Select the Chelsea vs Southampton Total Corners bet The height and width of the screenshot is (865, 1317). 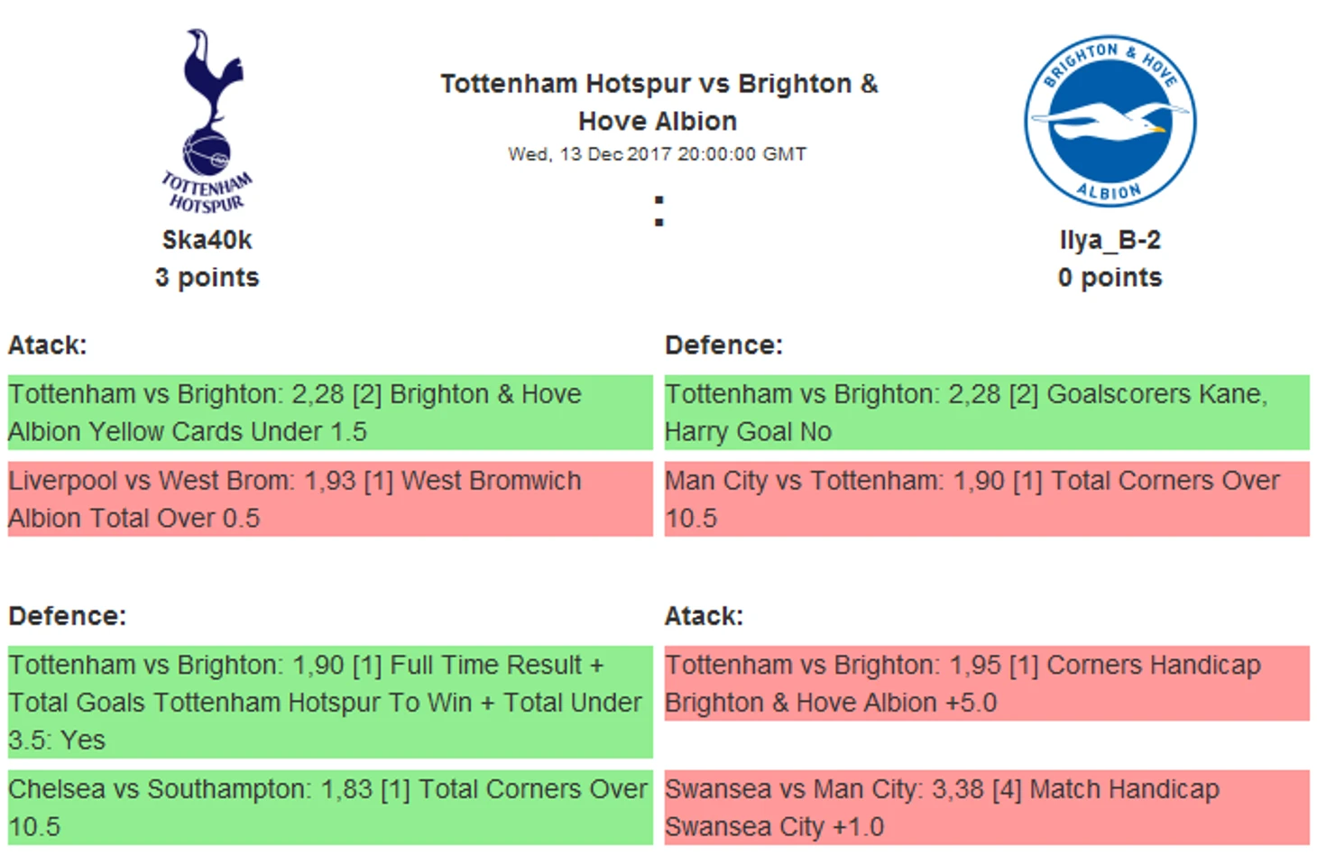330,807
